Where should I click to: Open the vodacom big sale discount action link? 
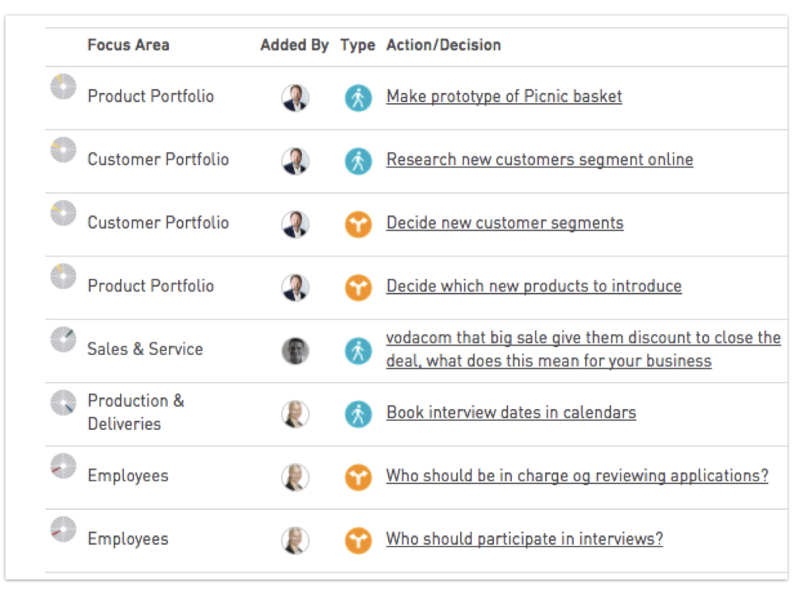pos(583,349)
